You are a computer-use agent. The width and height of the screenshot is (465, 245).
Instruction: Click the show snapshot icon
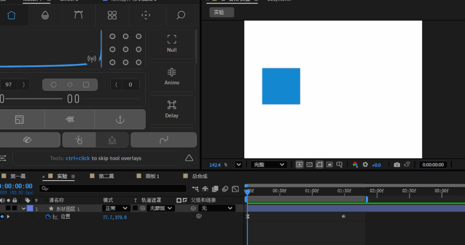click(x=407, y=164)
